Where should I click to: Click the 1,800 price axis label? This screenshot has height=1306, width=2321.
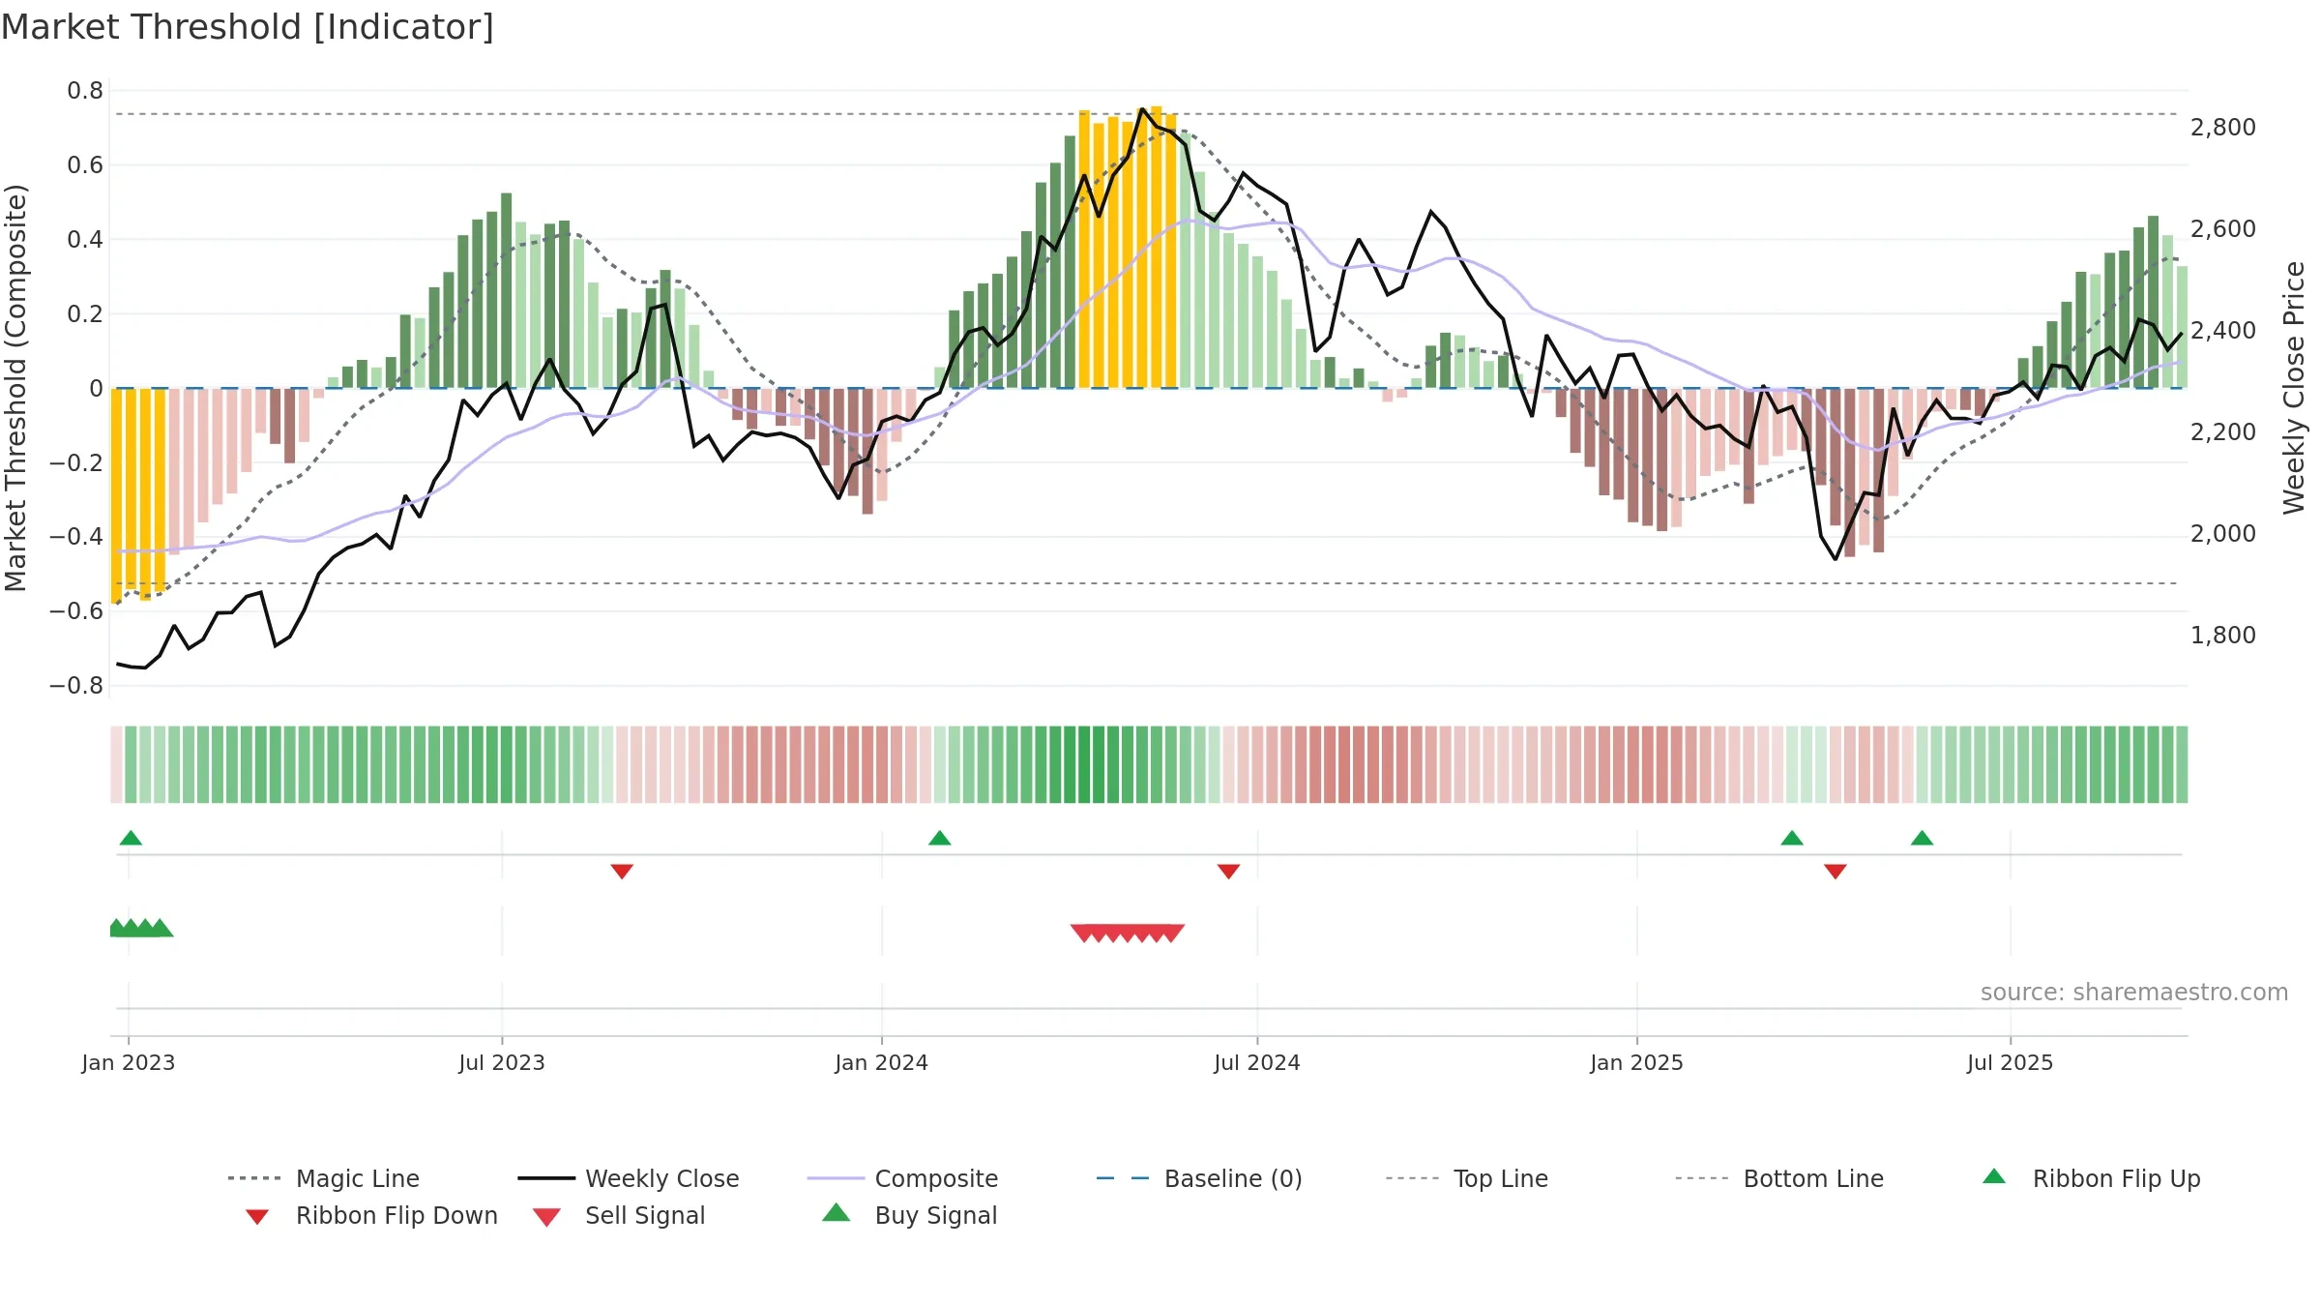click(2223, 635)
